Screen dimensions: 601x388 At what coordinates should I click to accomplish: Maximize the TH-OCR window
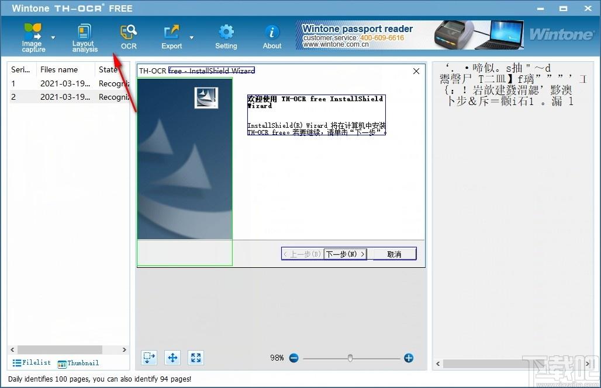564,8
